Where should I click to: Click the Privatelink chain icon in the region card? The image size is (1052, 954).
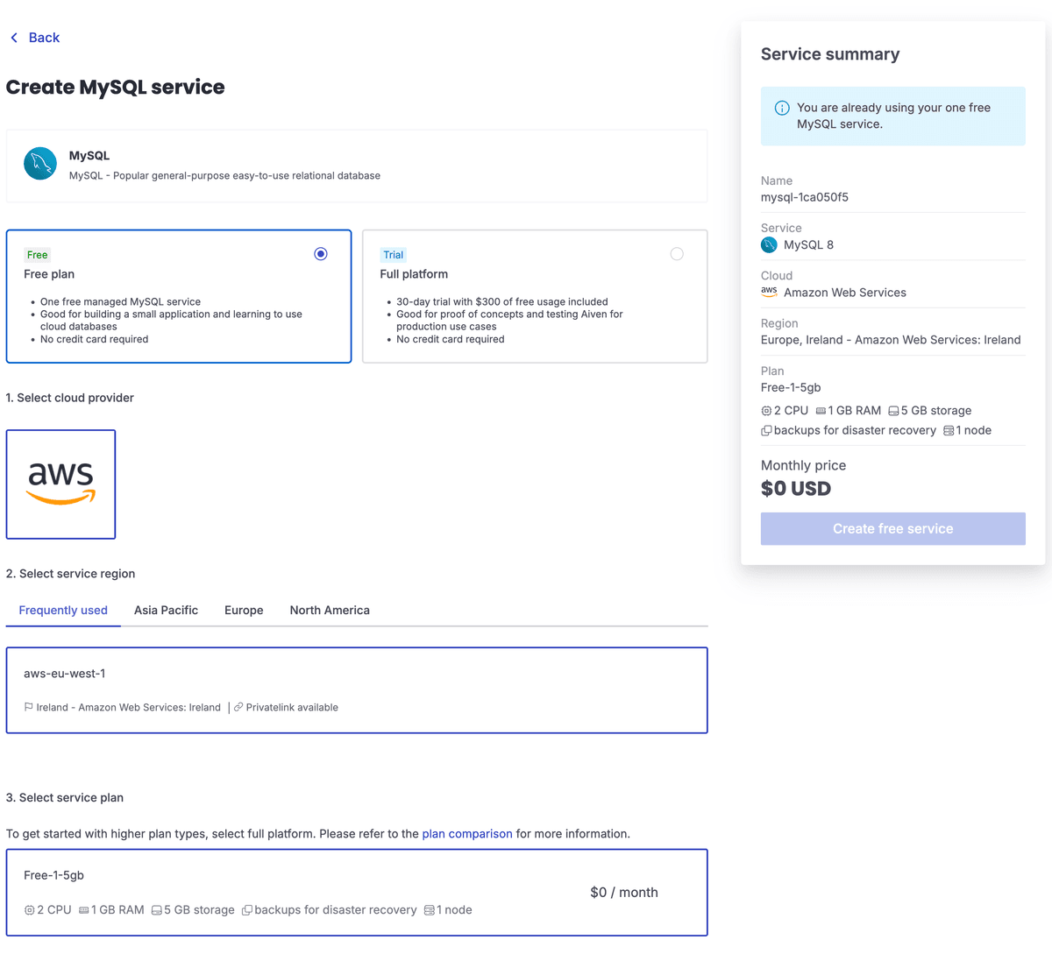[x=237, y=707]
